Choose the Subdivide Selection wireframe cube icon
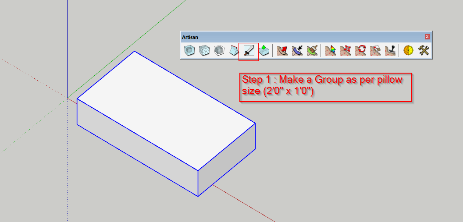 (x=204, y=50)
